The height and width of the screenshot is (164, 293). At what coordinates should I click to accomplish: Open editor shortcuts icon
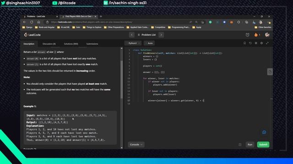tap(256, 43)
